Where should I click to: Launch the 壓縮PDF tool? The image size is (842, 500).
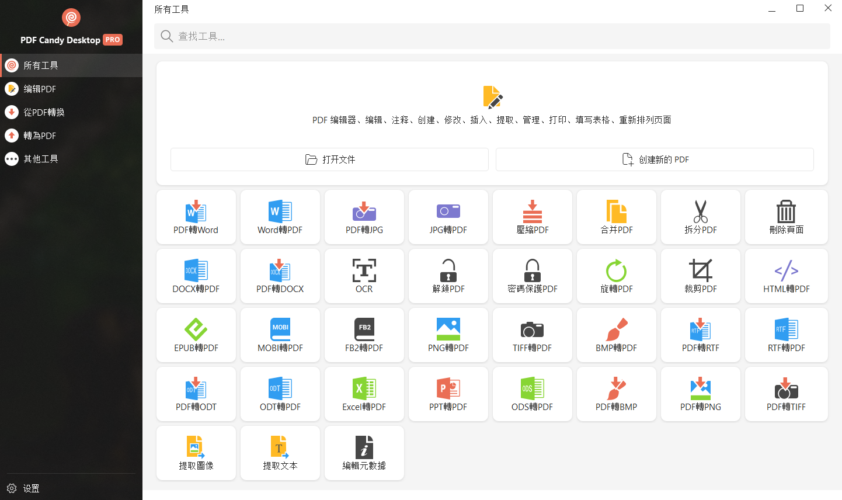[532, 217]
